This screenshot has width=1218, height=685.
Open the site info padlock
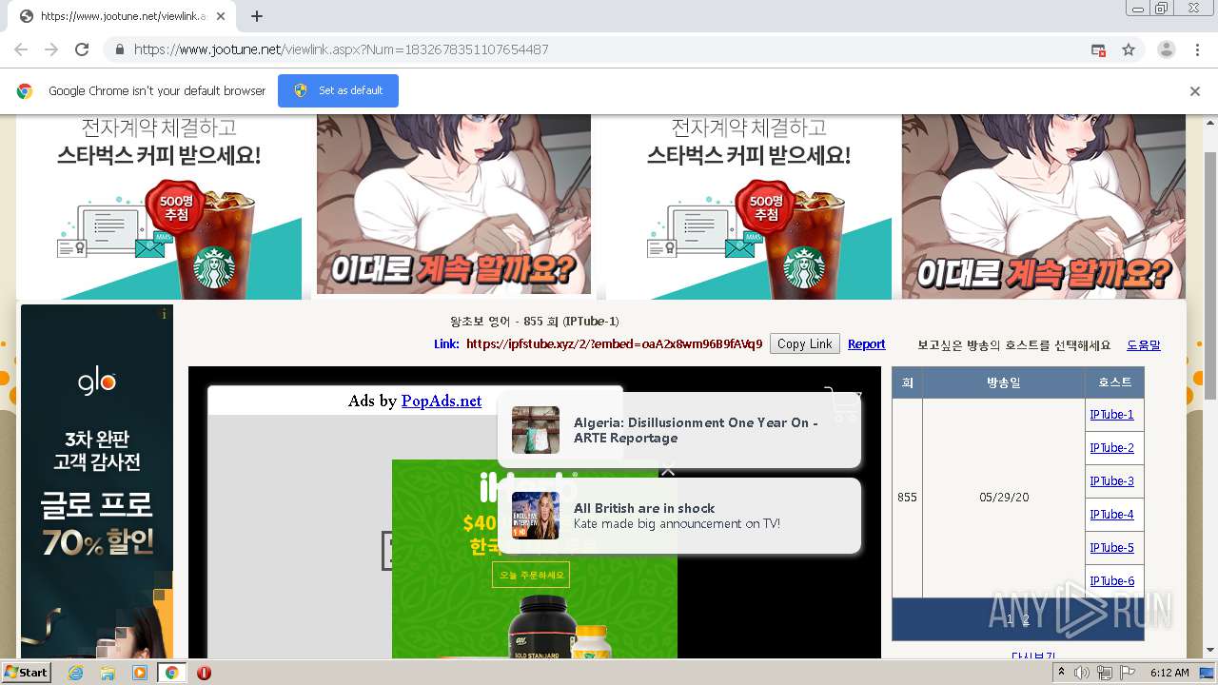click(x=119, y=49)
